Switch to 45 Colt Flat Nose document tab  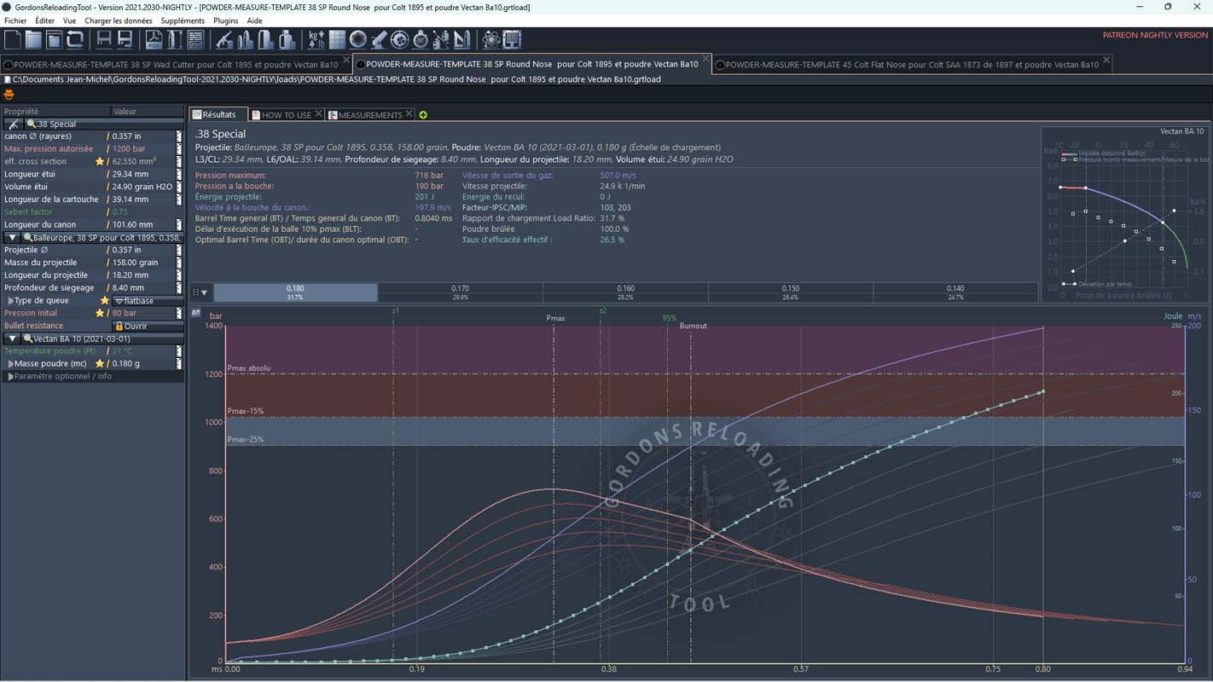[x=911, y=64]
